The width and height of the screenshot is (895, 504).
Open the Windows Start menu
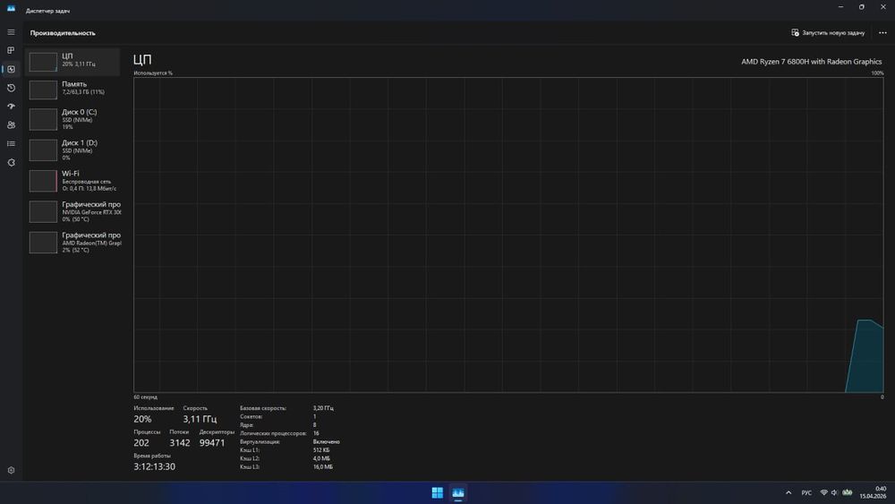(438, 492)
